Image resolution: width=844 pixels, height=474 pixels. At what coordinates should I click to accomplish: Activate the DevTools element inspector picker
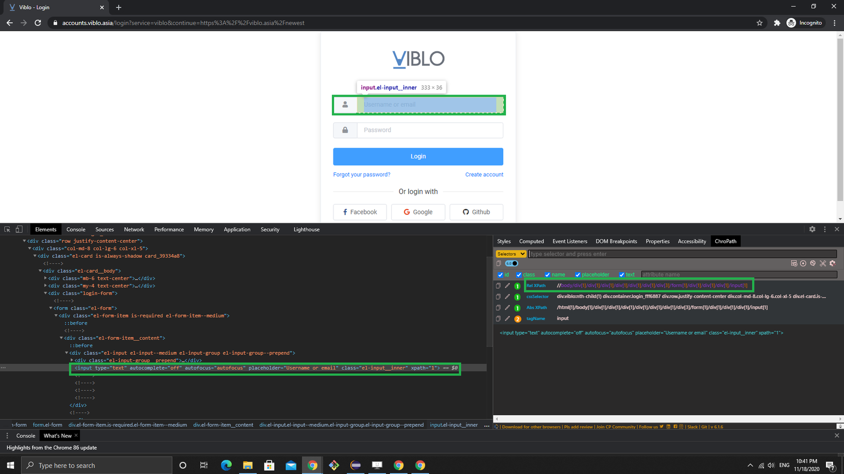tap(7, 229)
